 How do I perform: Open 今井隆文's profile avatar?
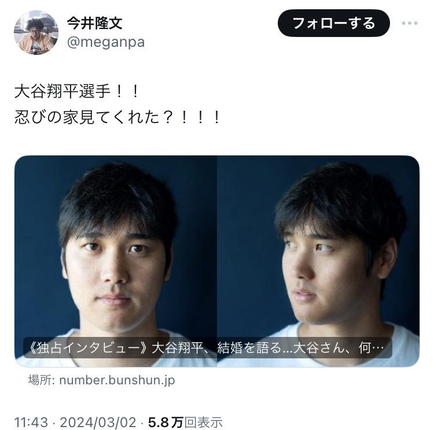pos(36,32)
